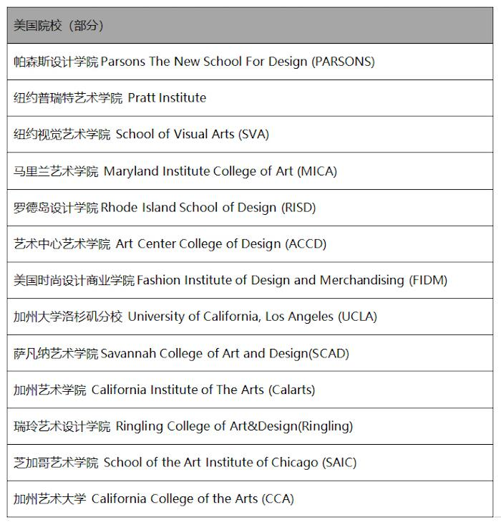Select Savannah College of Art and Design row
The height and width of the screenshot is (525, 501).
(250, 353)
